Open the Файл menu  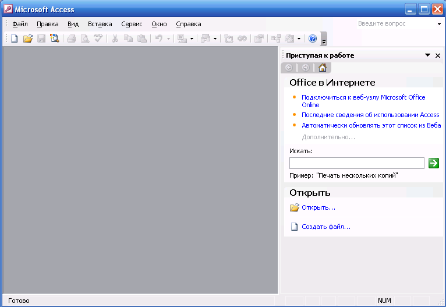click(20, 24)
